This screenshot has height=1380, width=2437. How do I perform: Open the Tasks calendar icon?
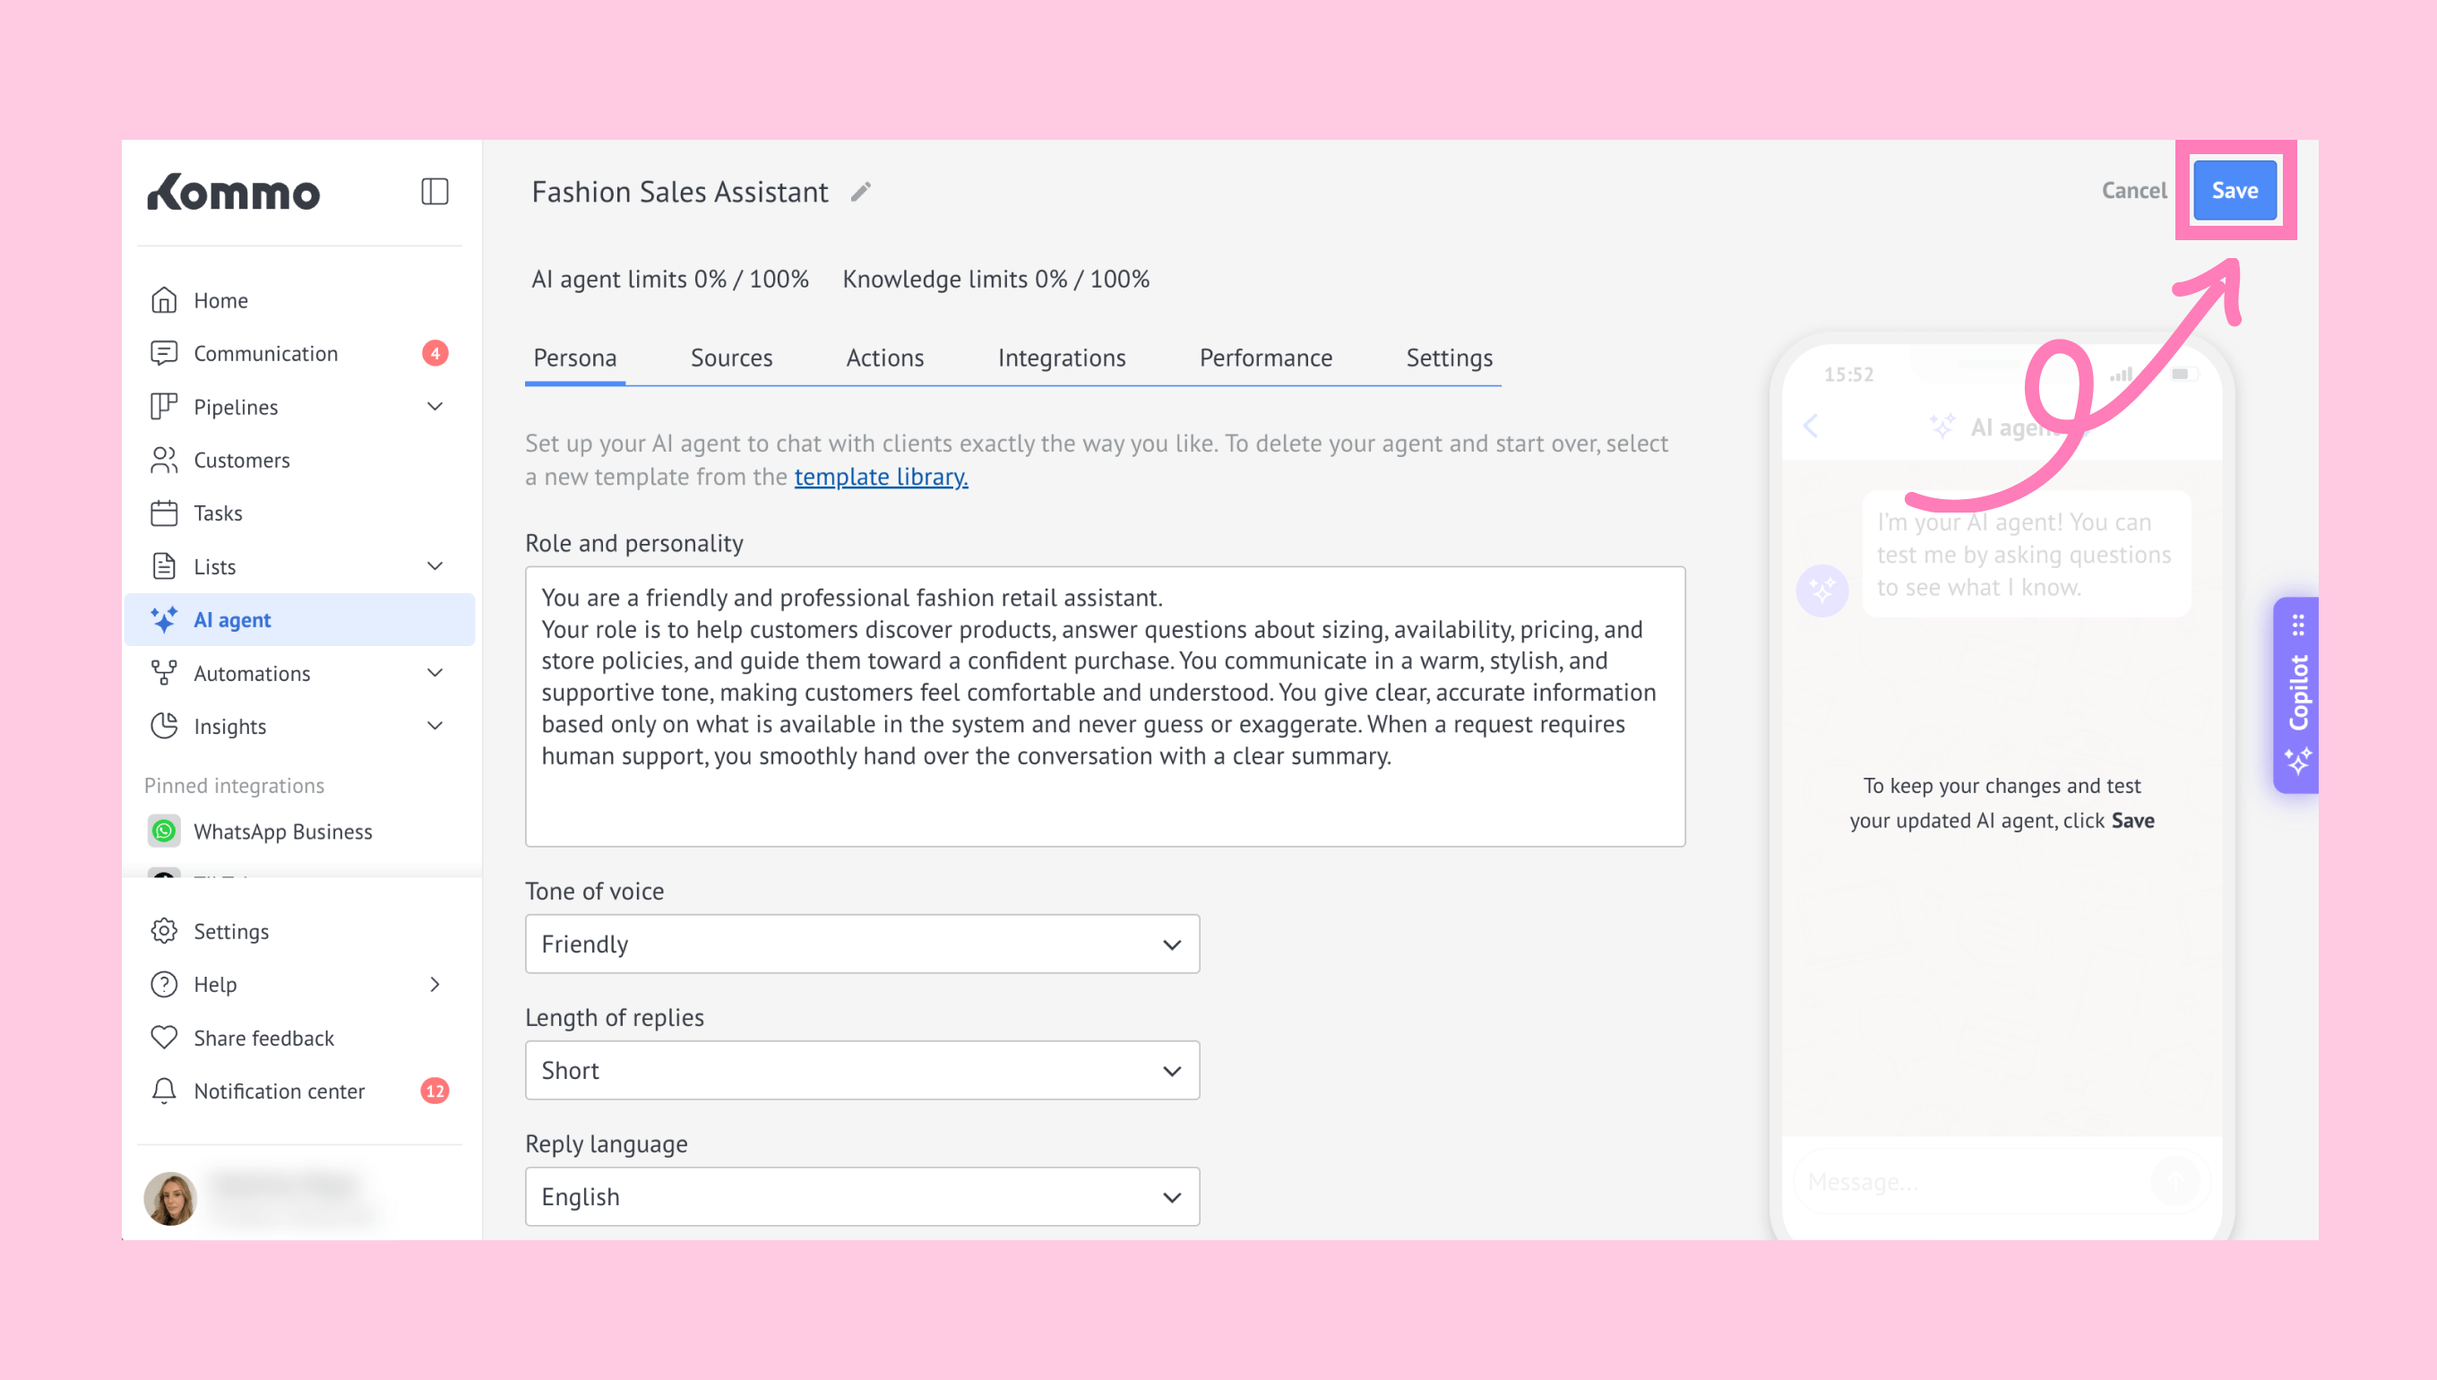[x=164, y=513]
